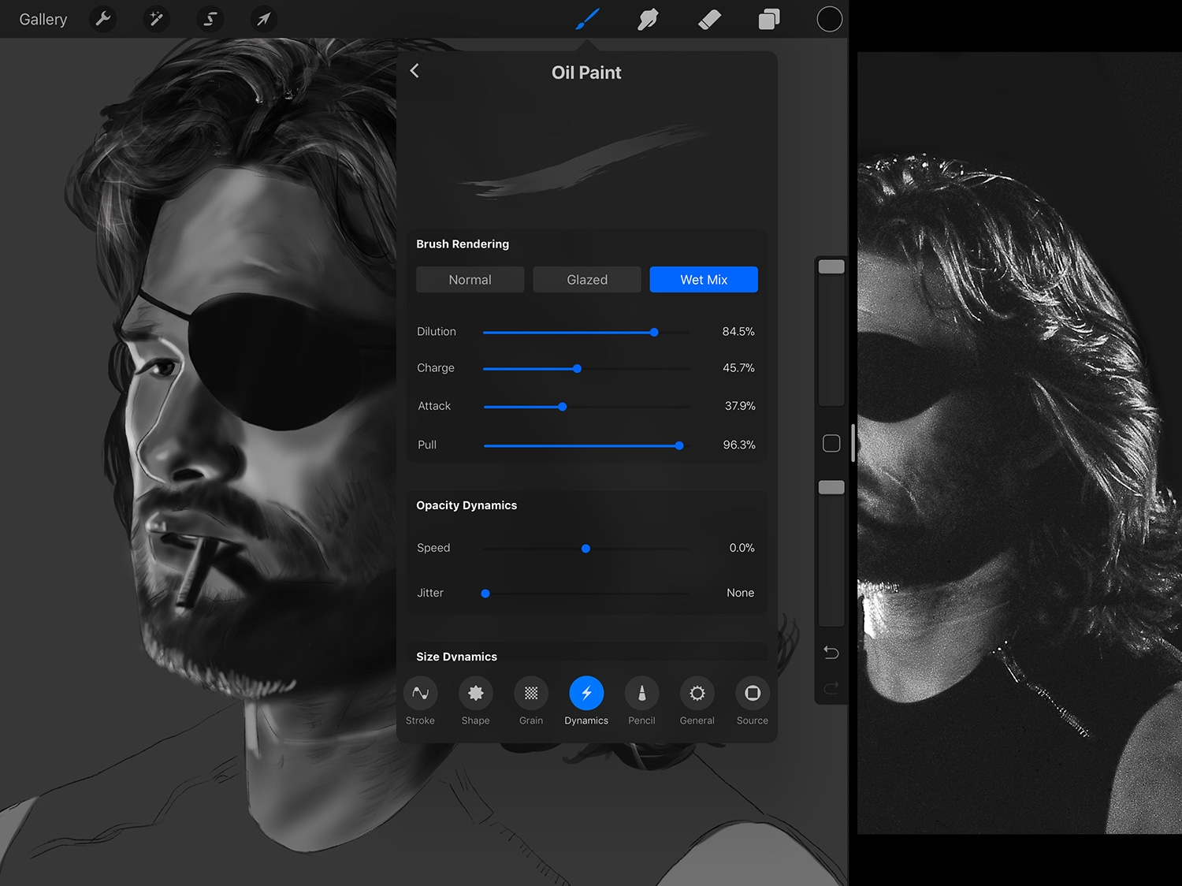
Task: Switch to the Dynamics tab
Action: pos(586,701)
